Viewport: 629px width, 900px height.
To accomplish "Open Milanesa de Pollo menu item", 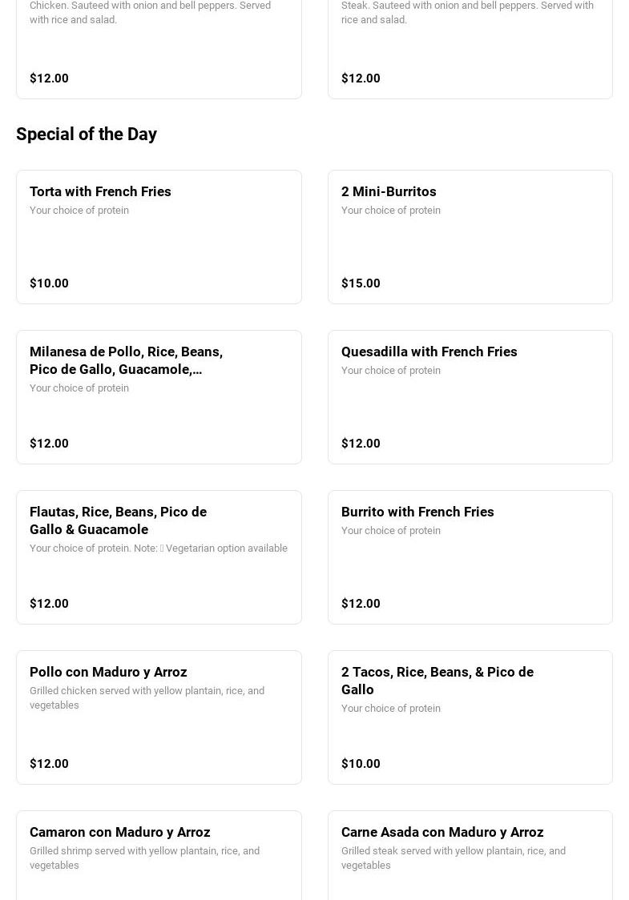I will 126,360.
